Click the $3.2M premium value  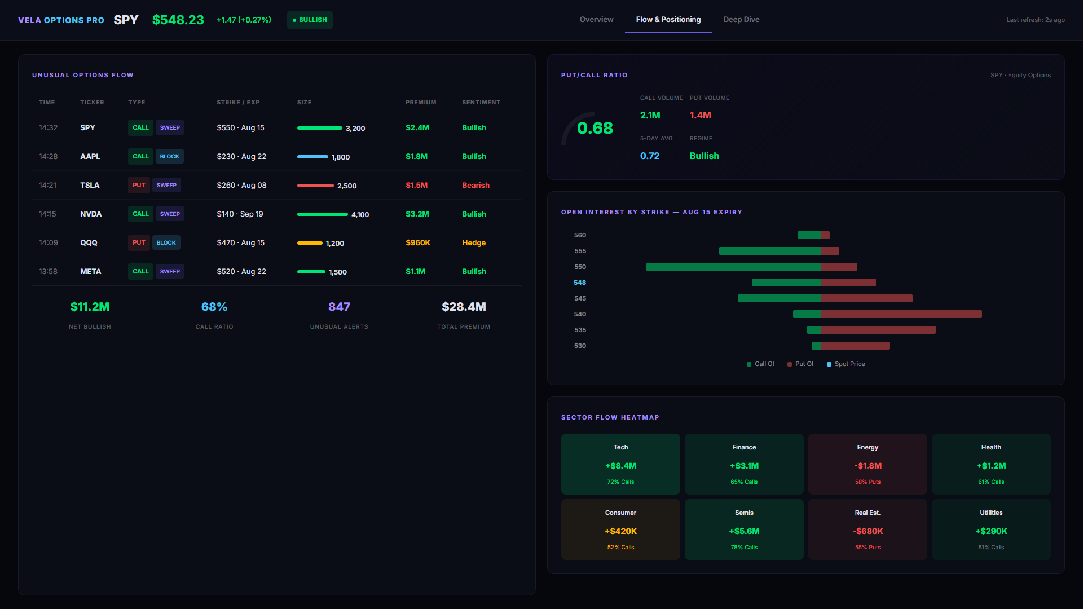tap(417, 214)
